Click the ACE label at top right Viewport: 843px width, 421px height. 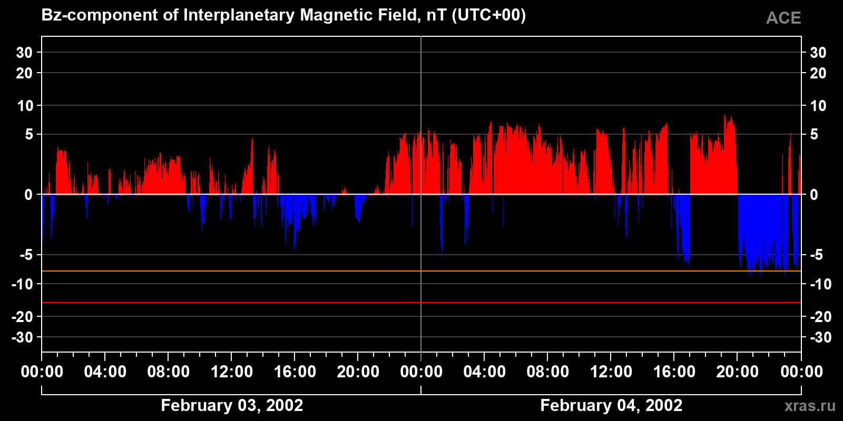(783, 18)
